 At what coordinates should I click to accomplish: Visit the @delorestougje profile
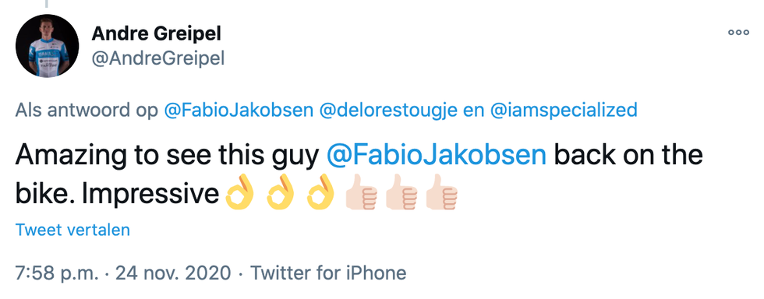click(388, 111)
